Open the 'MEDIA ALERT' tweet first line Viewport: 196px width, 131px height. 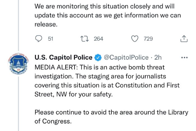coord(100,67)
